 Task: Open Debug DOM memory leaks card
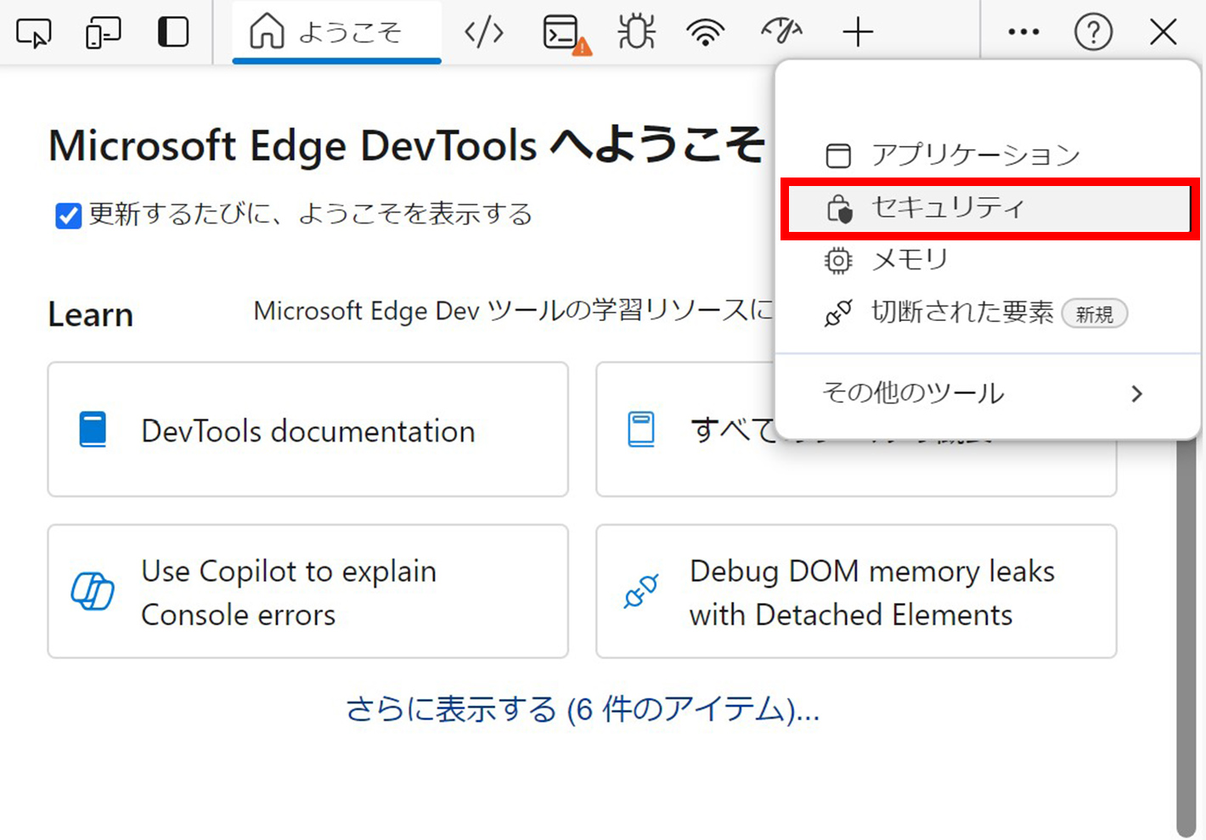tap(856, 591)
